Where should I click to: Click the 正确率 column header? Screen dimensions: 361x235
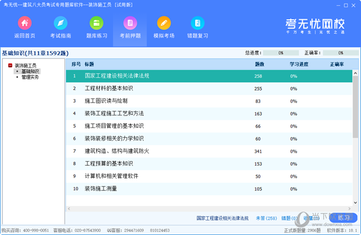(x=337, y=64)
